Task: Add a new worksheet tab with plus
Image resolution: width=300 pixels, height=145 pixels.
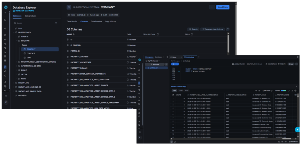Action: point(199,57)
